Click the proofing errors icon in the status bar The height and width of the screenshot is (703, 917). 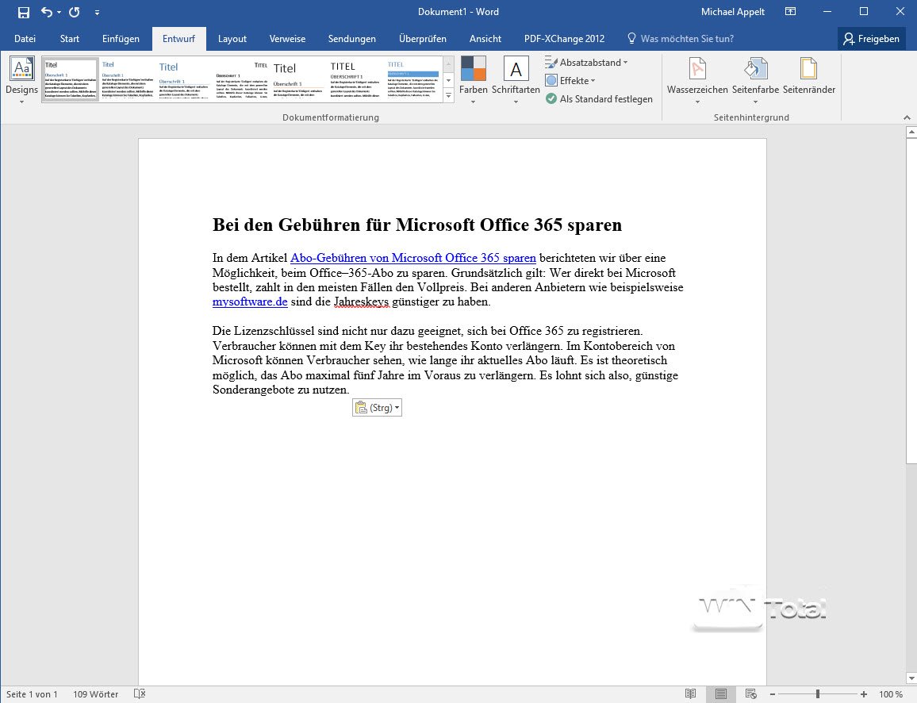pos(139,694)
